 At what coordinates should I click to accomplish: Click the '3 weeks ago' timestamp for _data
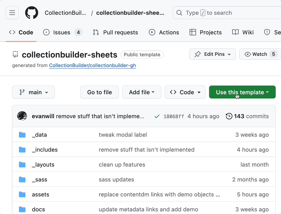252,135
